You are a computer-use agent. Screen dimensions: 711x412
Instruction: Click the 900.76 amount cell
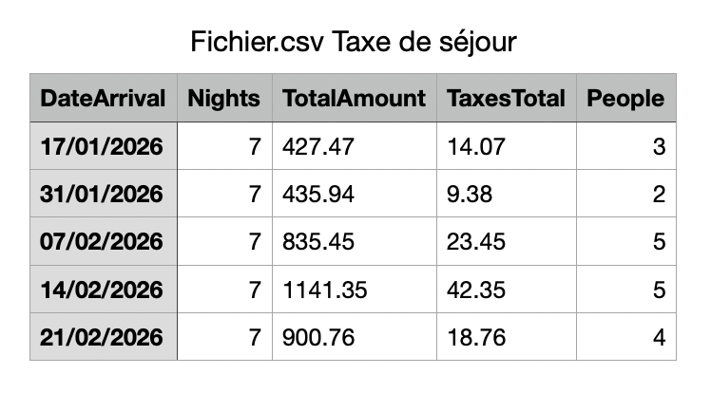[354, 336]
